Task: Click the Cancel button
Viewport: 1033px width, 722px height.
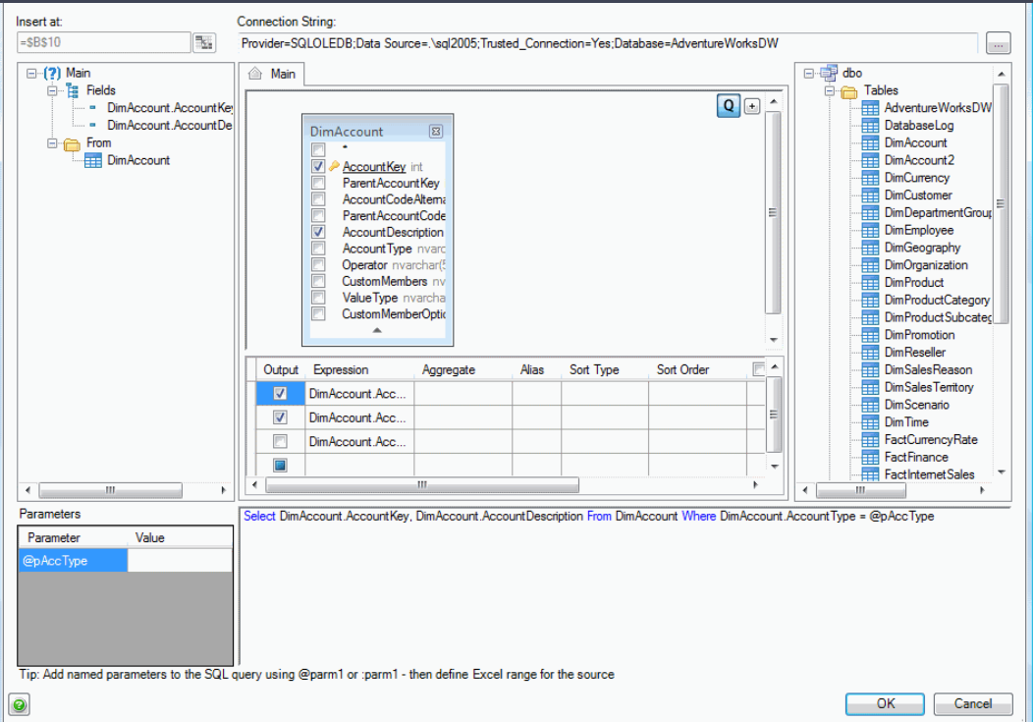Action: [972, 703]
